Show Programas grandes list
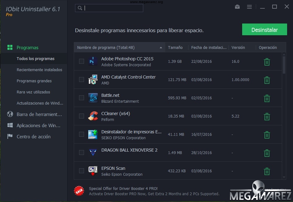293x202 pixels. click(x=34, y=81)
